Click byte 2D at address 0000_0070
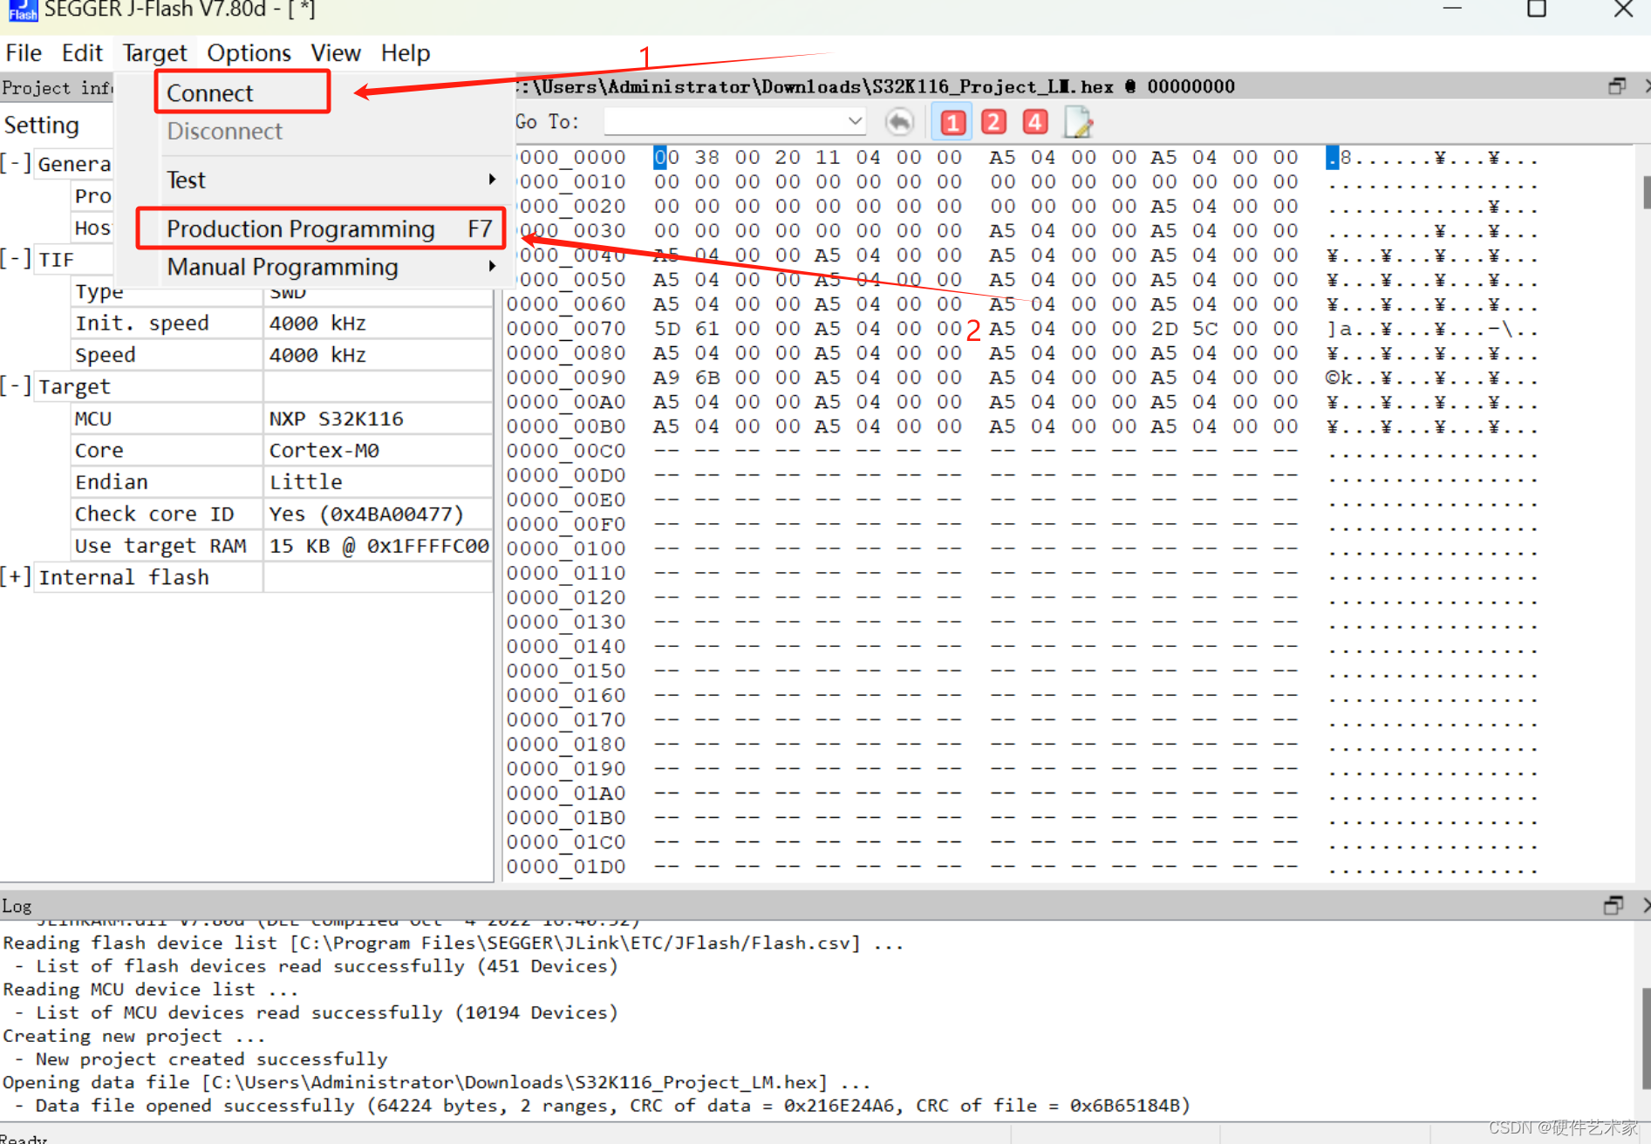This screenshot has width=1651, height=1144. [x=1164, y=328]
